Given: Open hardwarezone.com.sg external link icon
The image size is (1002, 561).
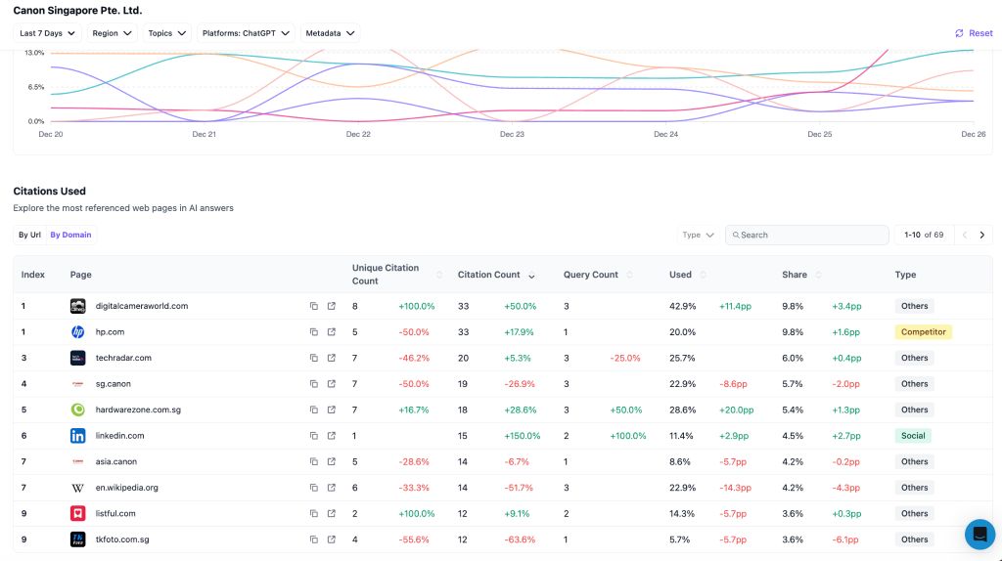Looking at the screenshot, I should [x=331, y=410].
